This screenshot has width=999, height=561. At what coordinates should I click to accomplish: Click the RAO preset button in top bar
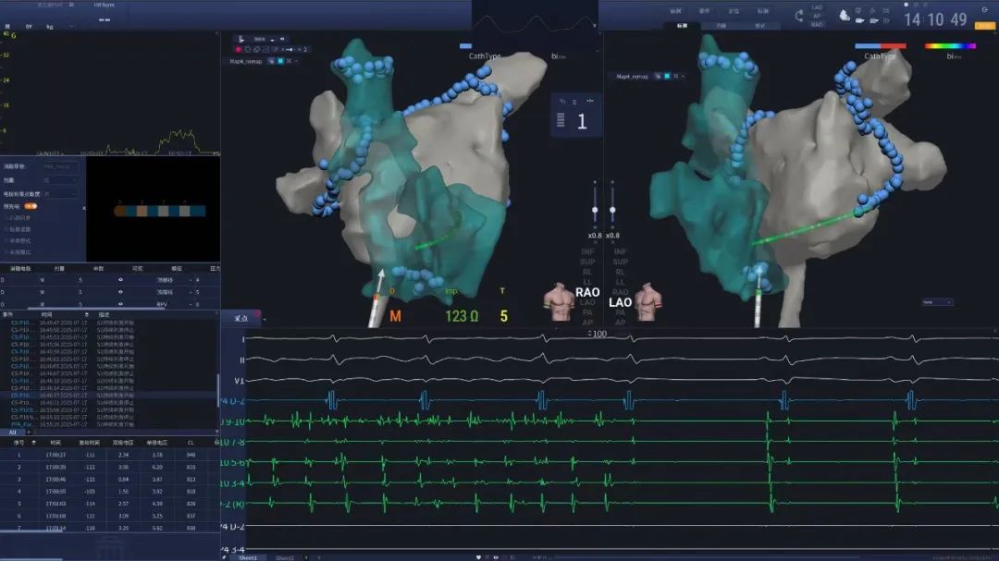coord(817,24)
